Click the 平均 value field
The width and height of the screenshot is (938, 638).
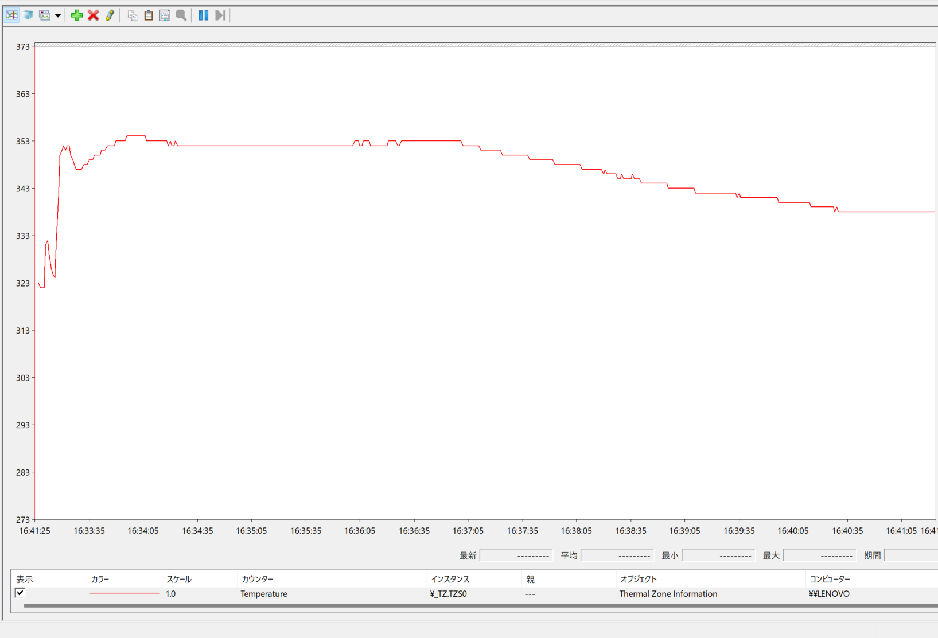[617, 555]
